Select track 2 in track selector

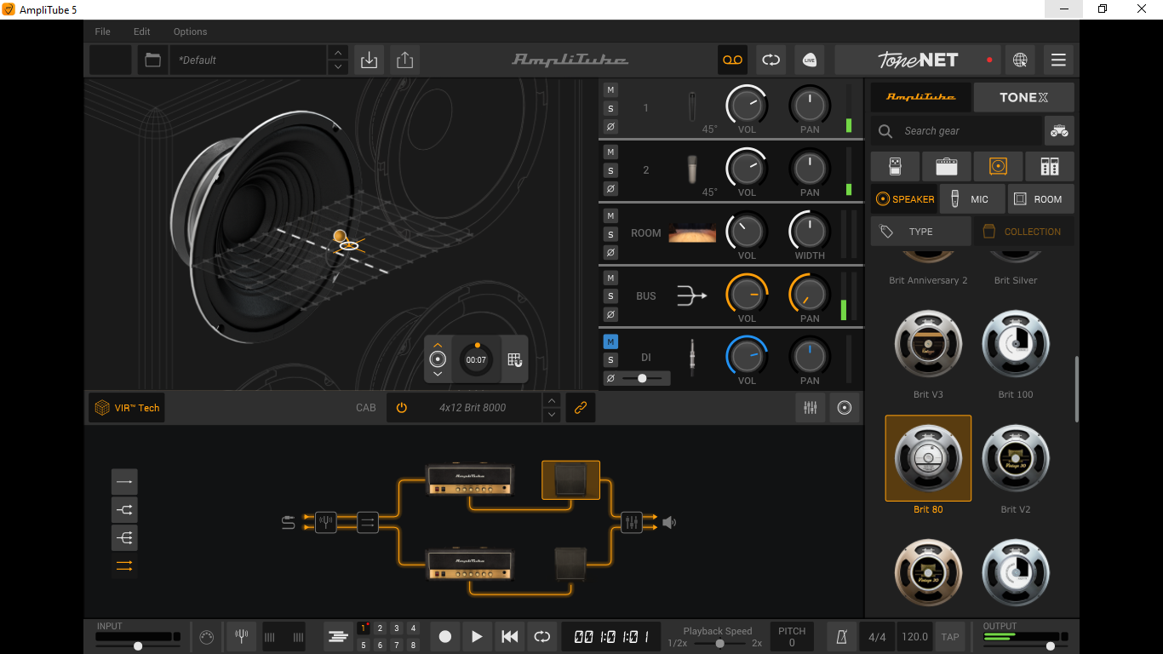tap(381, 628)
